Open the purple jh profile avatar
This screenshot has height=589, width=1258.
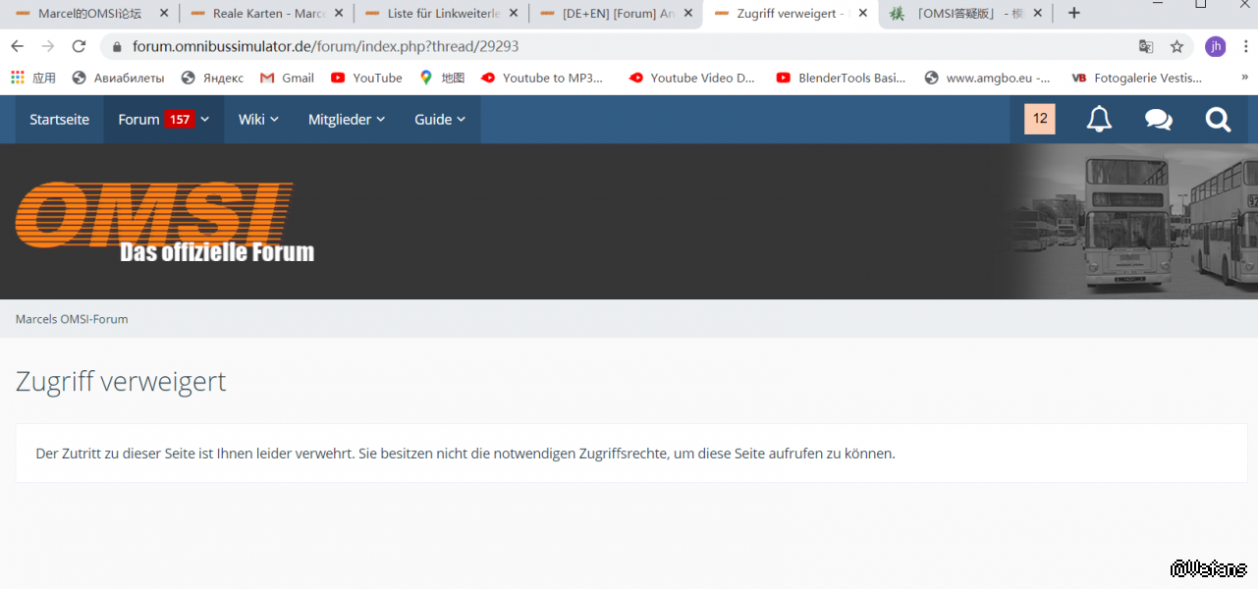click(1216, 46)
